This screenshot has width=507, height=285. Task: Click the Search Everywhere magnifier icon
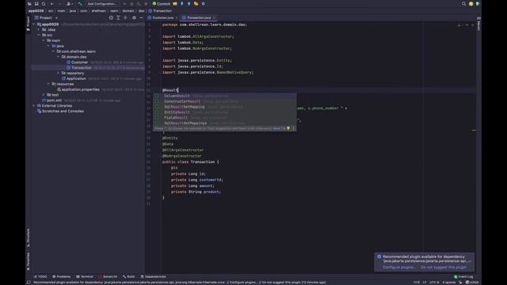(x=463, y=4)
